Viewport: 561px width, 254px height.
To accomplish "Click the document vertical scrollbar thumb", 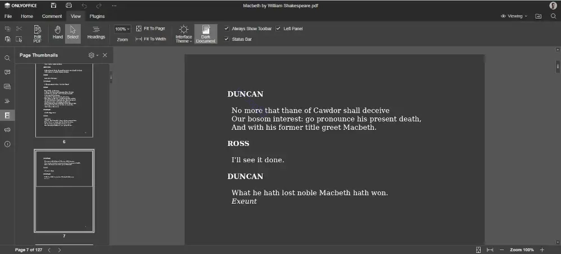I will coord(558,67).
